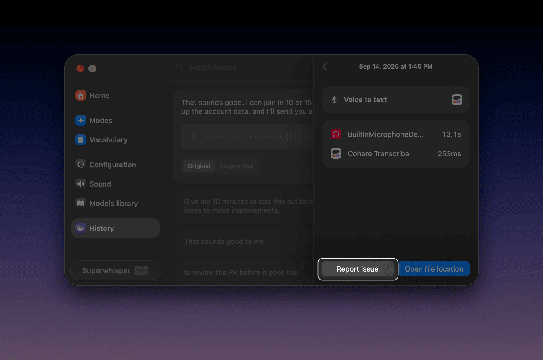Click the Voice to text label
This screenshot has width=543, height=360.
pos(365,100)
